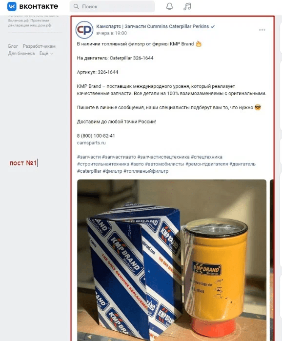Open the Камспартс community name link
This screenshot has height=341, width=282.
coord(153,26)
